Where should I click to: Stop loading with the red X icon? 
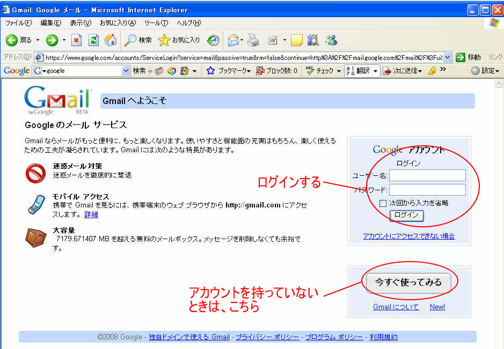click(x=76, y=40)
